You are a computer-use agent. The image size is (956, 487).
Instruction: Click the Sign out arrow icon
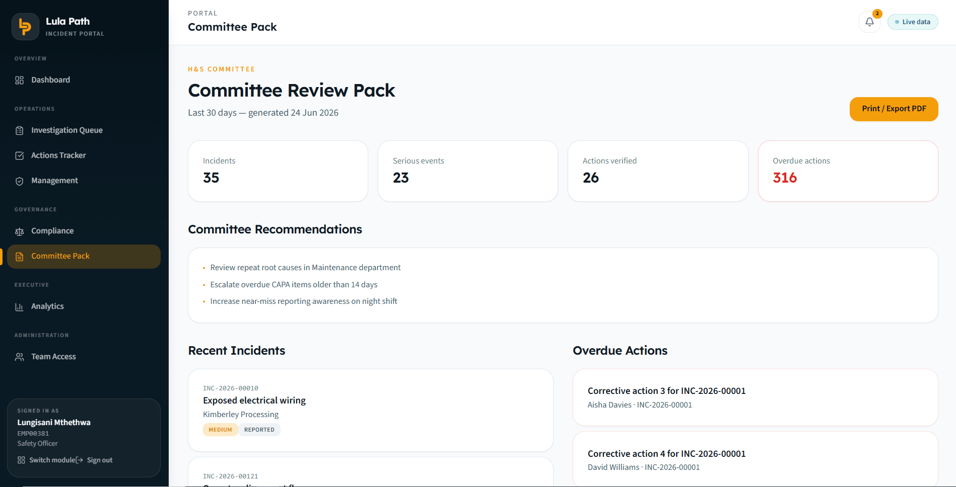click(x=80, y=460)
